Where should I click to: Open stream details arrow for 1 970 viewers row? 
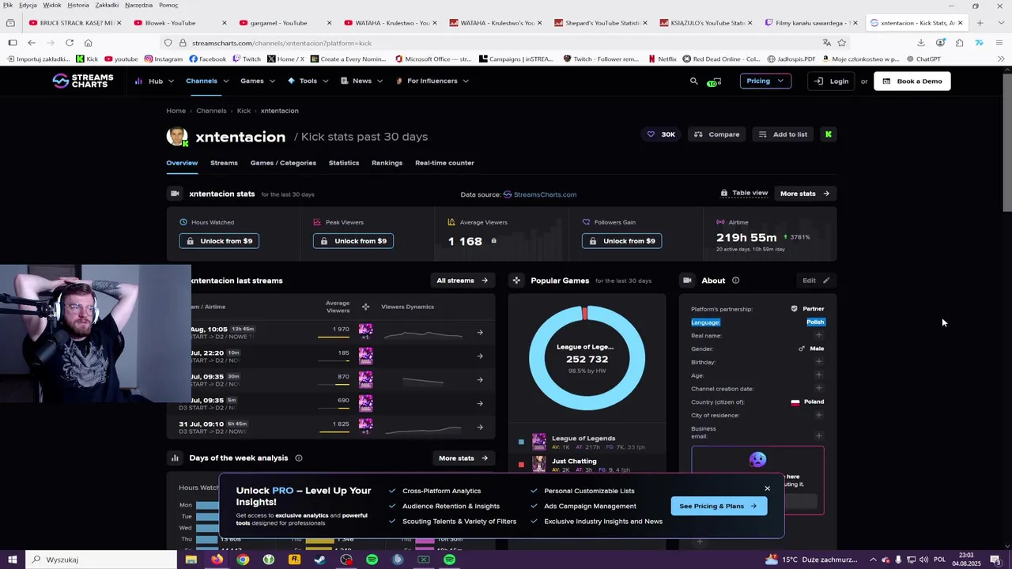[480, 333]
